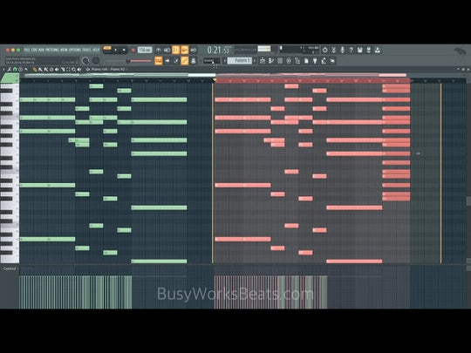Click the export download arrow icon
This screenshot has width=471, height=353.
point(378,51)
